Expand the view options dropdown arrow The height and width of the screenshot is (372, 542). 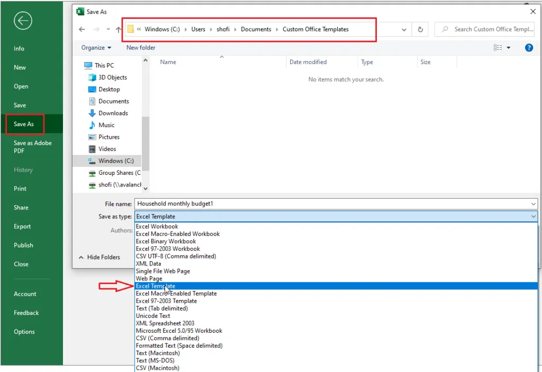(x=509, y=48)
